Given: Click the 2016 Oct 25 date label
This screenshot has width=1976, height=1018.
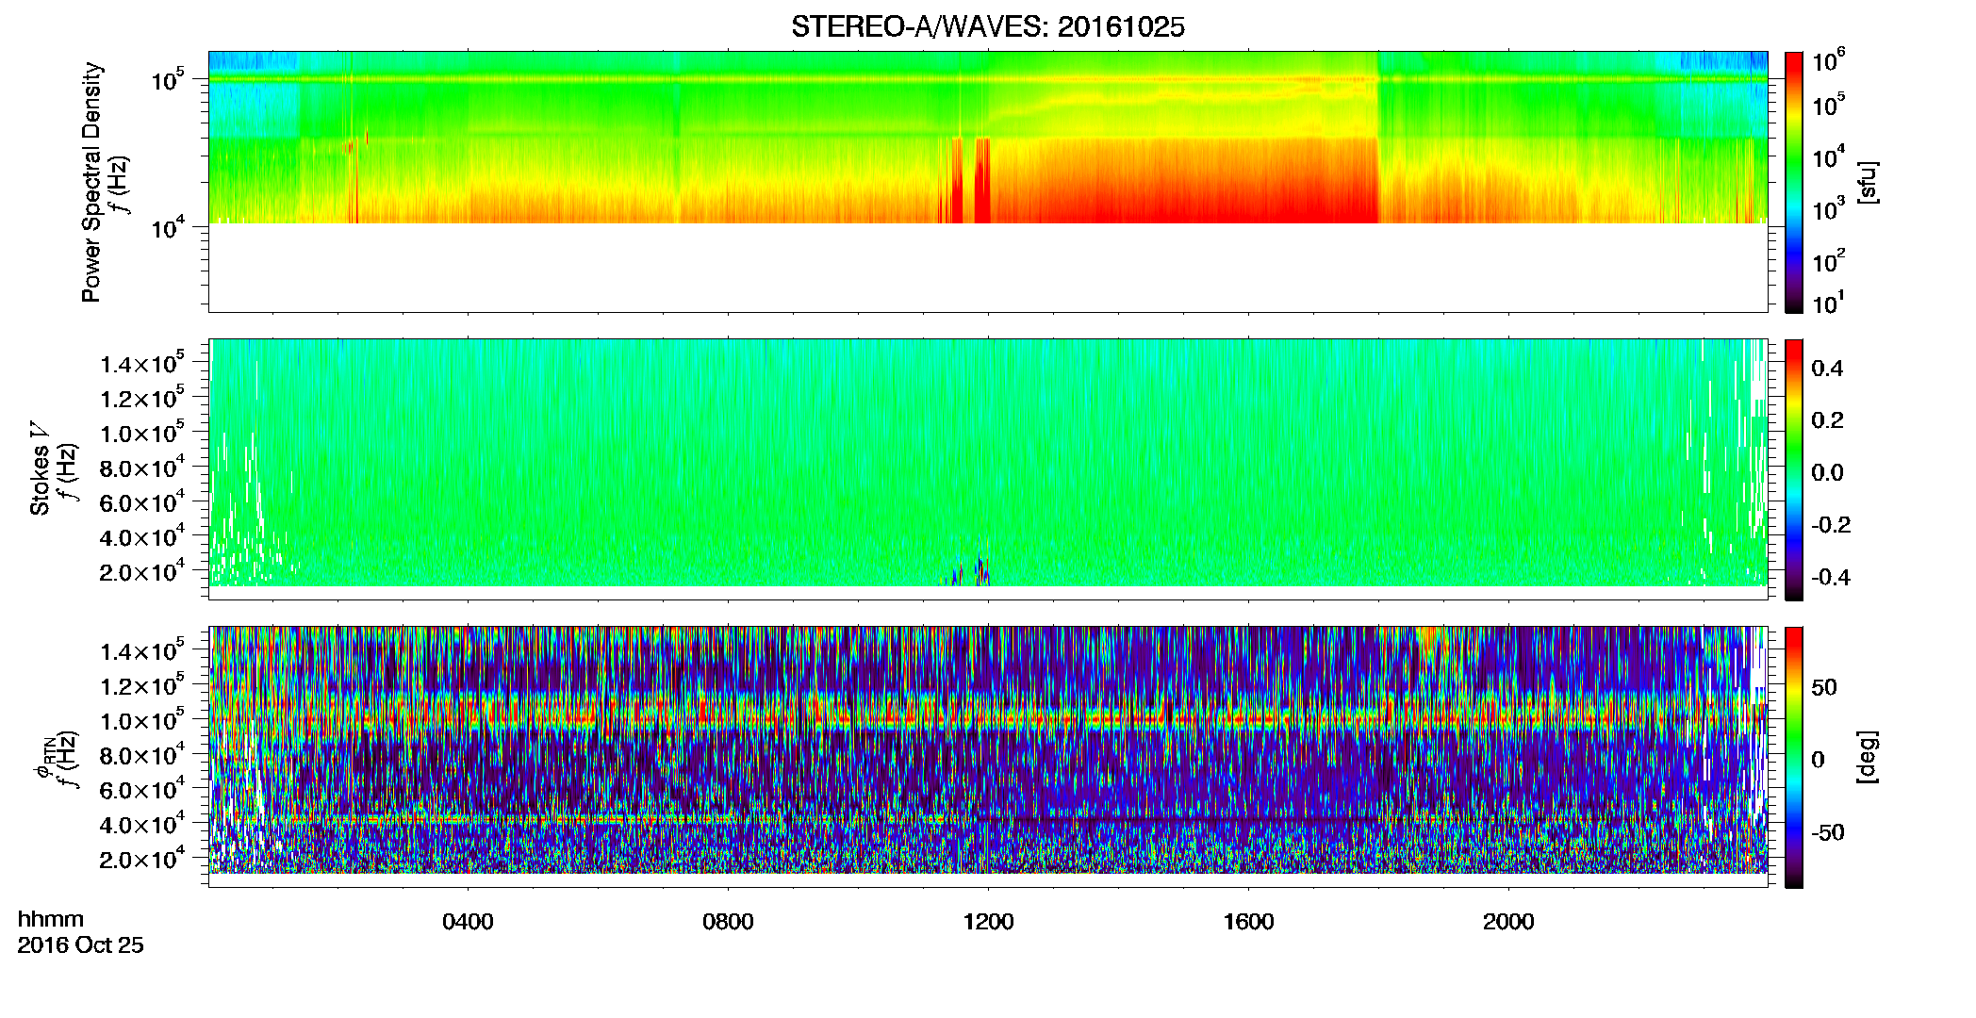Looking at the screenshot, I should [81, 944].
